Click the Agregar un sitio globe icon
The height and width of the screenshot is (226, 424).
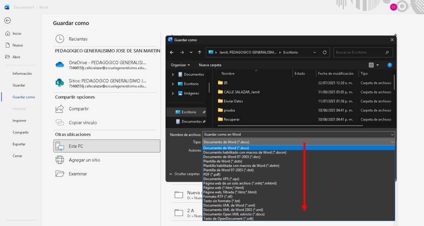60,160
